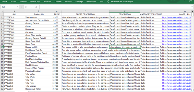Switch to the Formules tab
Image resolution: width=194 pixels, height=92 pixels.
point(48,2)
